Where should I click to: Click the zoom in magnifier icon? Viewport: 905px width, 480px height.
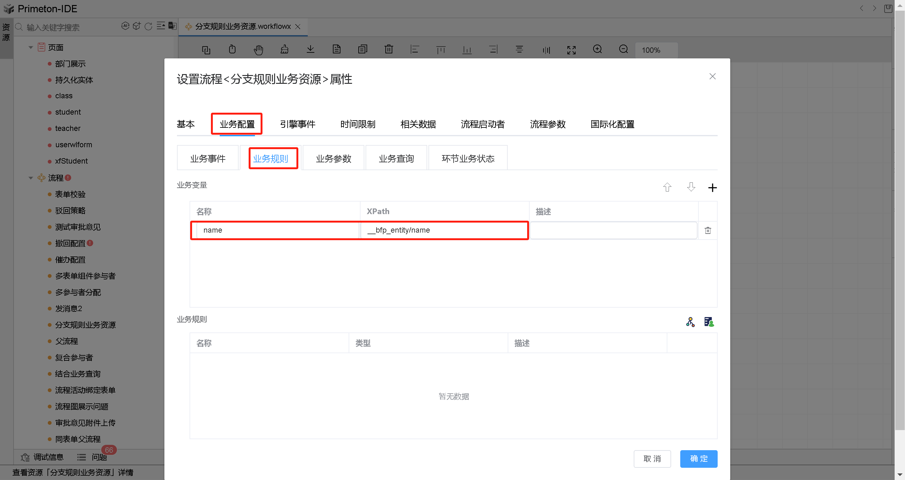coord(597,50)
